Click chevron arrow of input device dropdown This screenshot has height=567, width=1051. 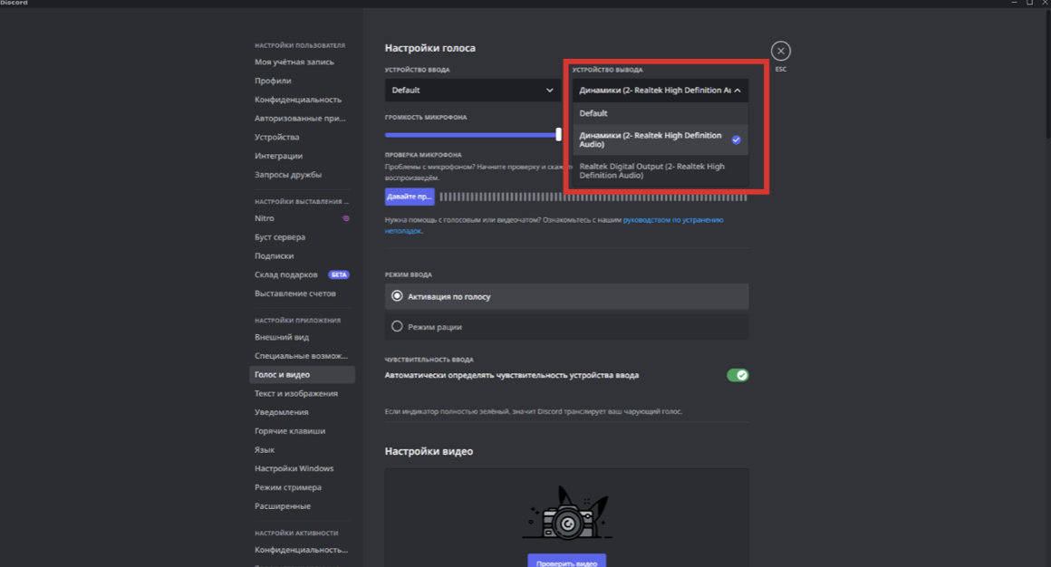tap(550, 90)
